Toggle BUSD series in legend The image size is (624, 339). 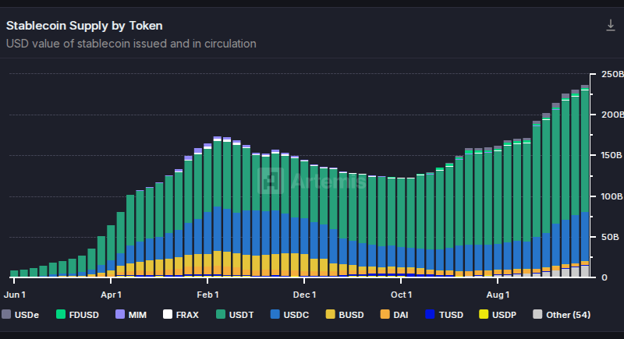tap(345, 315)
